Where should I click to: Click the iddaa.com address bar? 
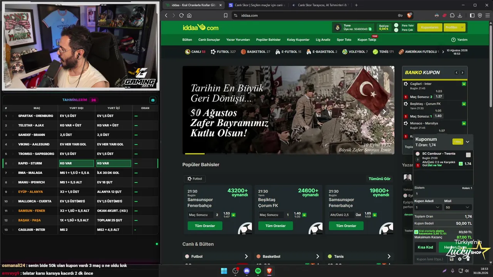[x=318, y=15]
